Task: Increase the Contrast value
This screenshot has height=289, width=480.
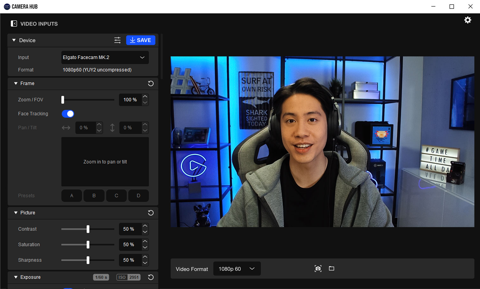Action: coord(145,226)
